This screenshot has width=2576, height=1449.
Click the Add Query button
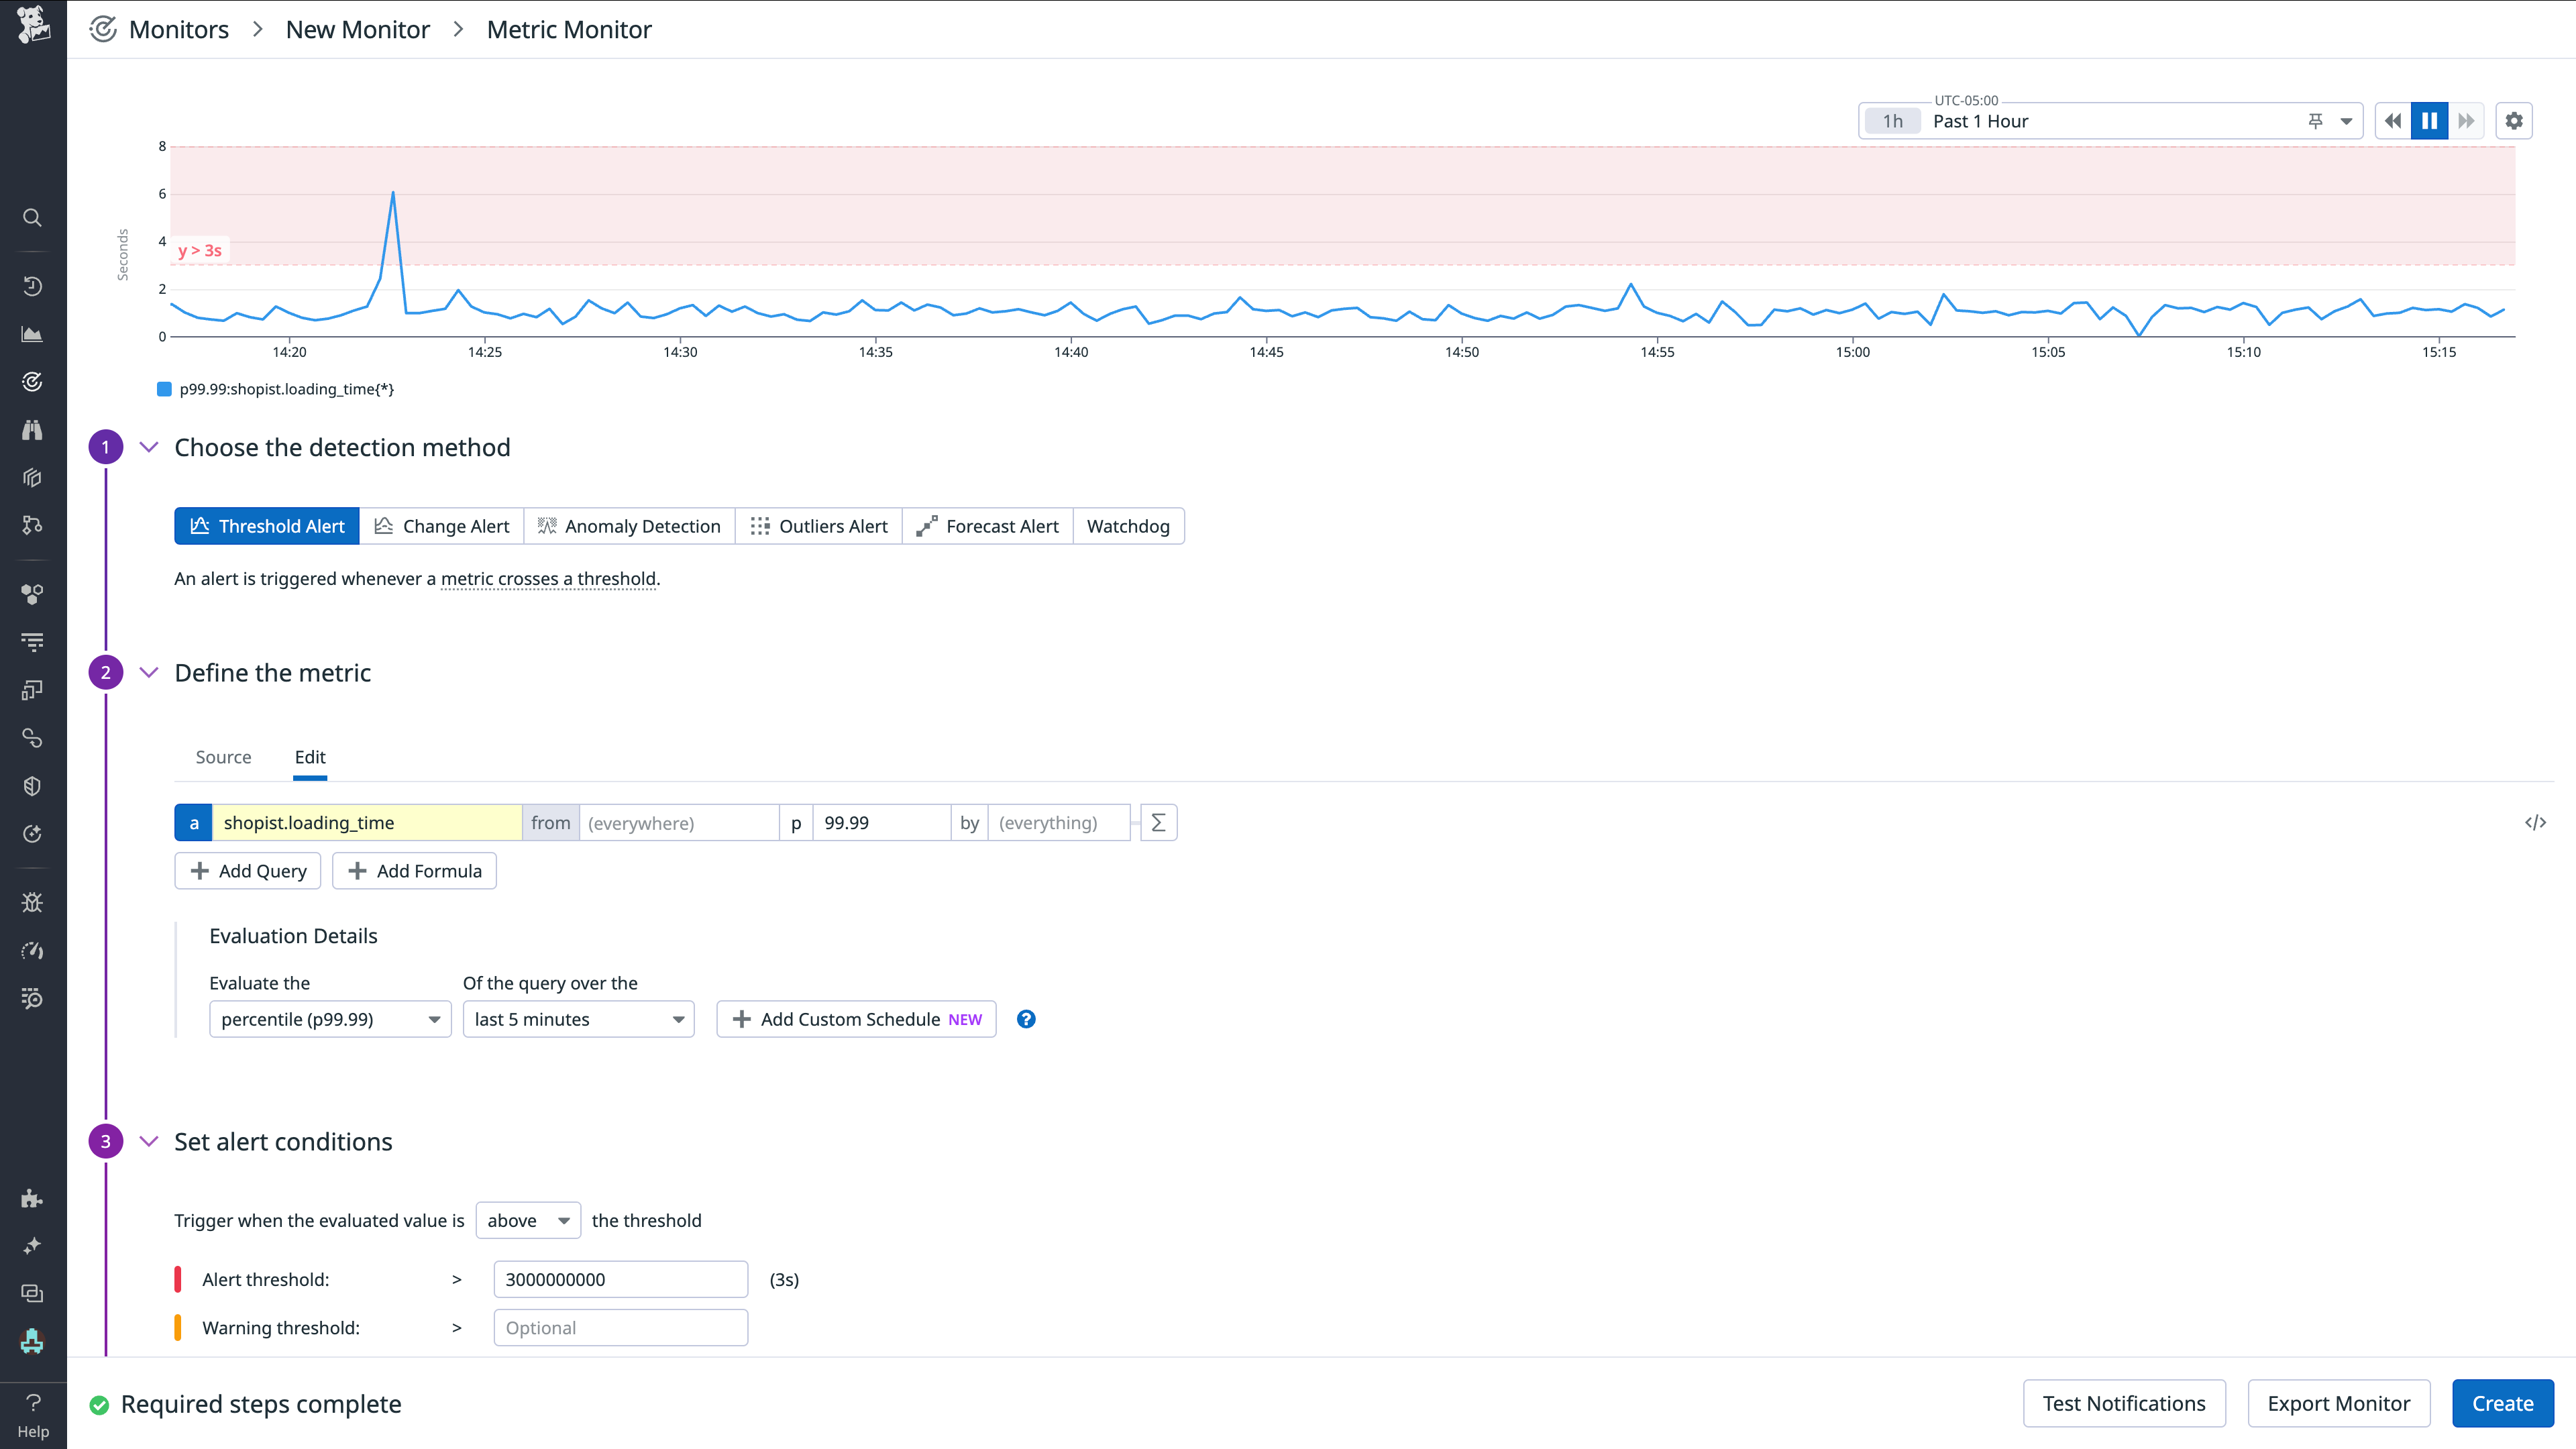coord(247,871)
